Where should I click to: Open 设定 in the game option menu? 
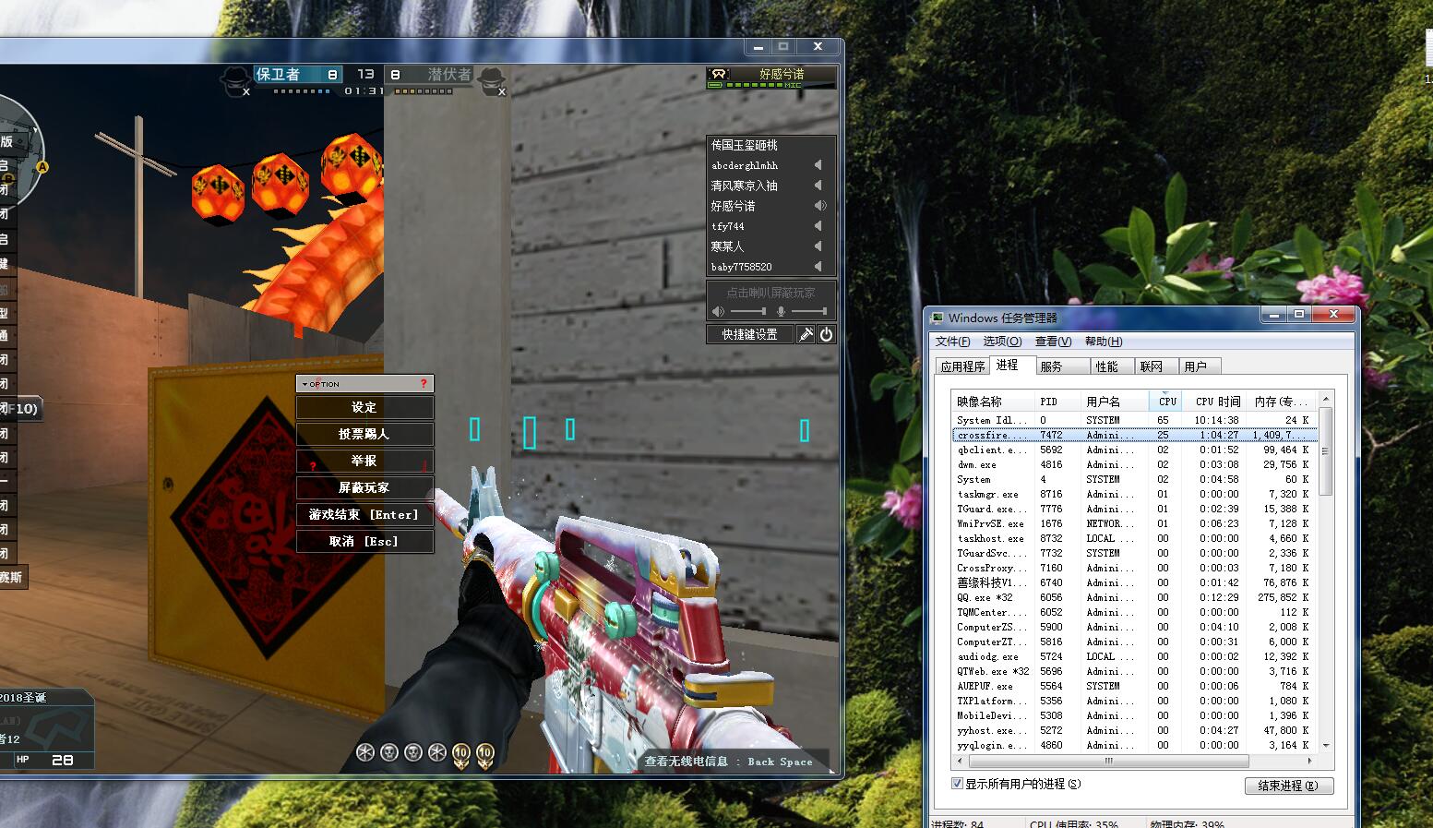364,407
